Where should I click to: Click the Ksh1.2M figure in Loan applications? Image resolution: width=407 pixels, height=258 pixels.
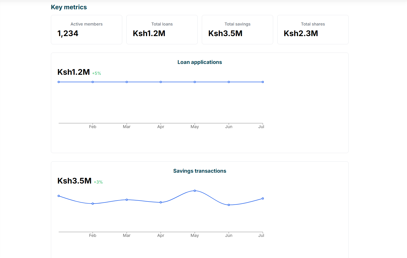tap(74, 72)
